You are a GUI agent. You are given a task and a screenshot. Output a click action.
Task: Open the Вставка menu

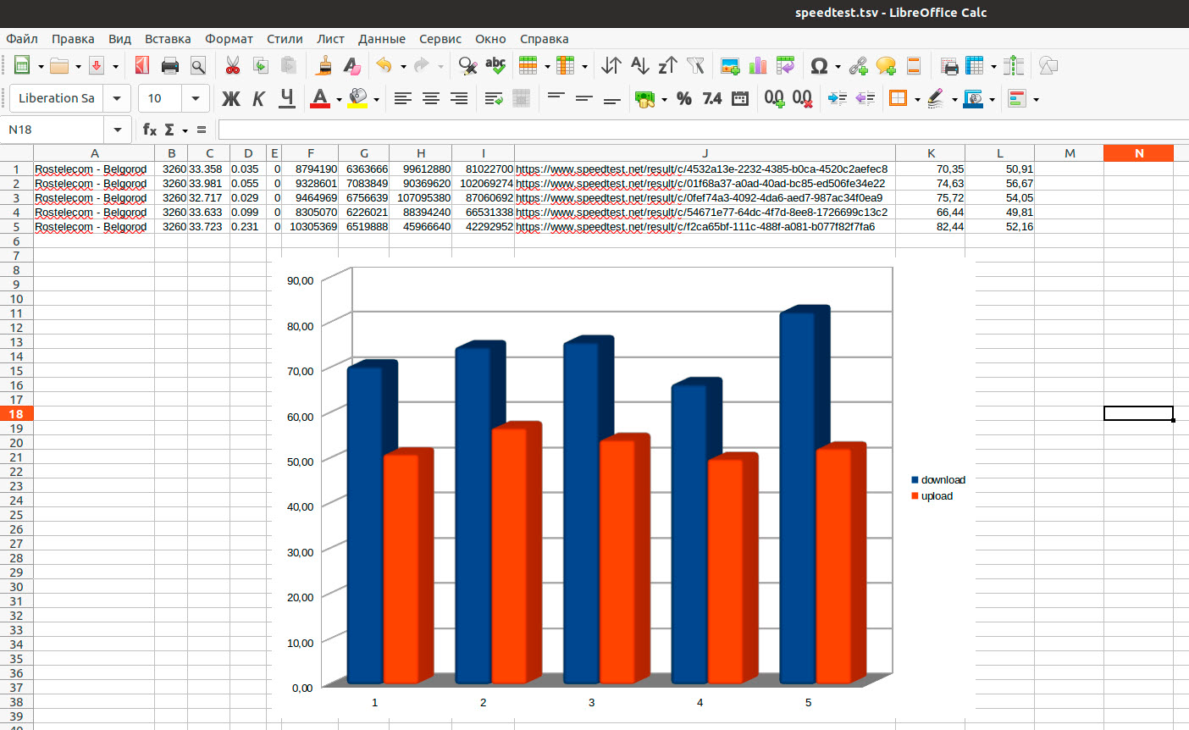(168, 39)
